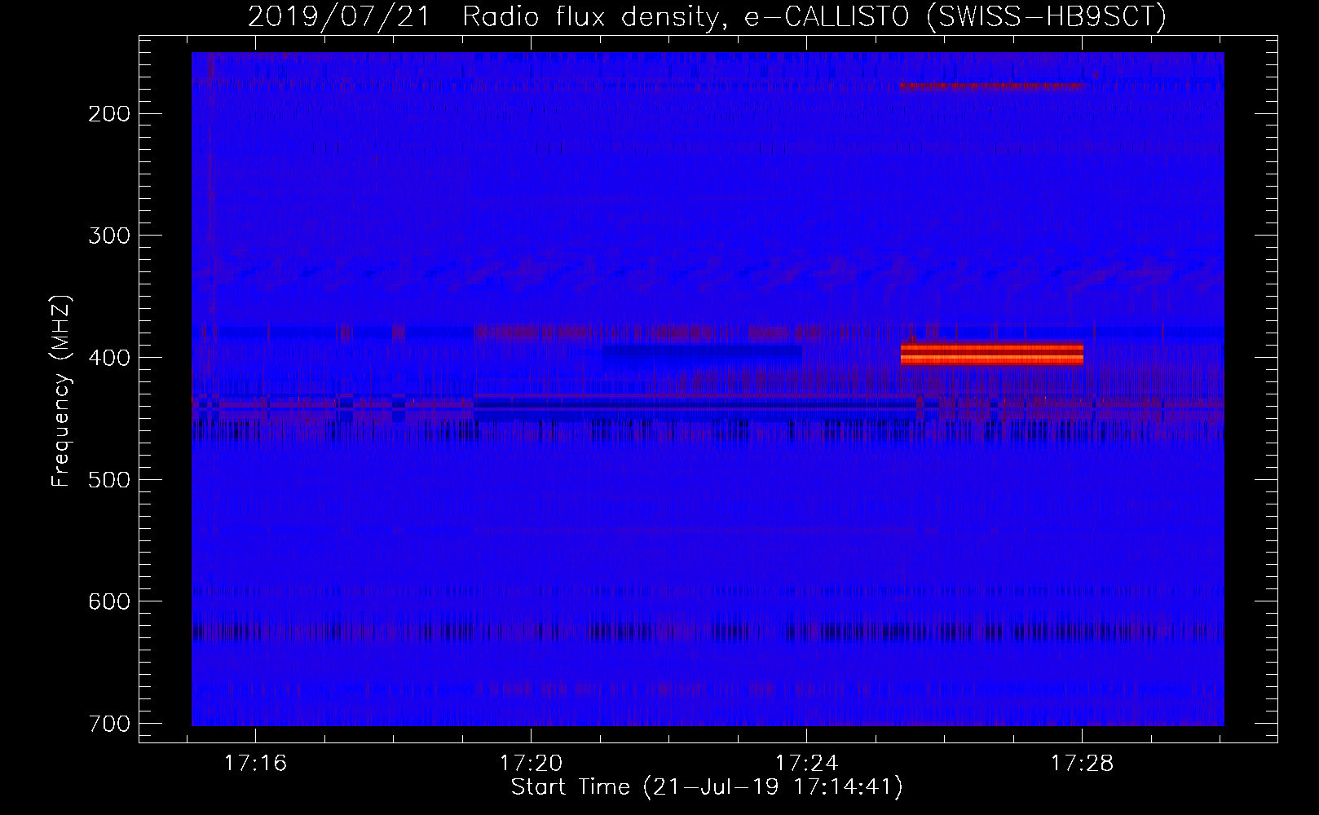1319x815 pixels.
Task: Select the 200 frequency tick label
Action: pyautogui.click(x=109, y=114)
